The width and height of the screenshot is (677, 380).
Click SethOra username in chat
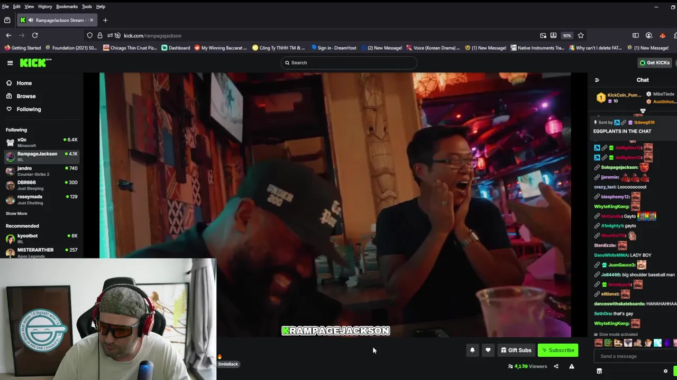pyautogui.click(x=602, y=313)
